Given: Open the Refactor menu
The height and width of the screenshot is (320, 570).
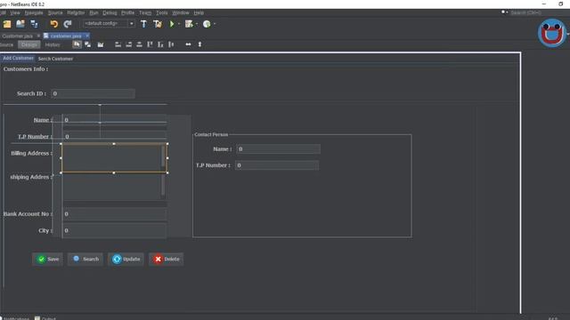Looking at the screenshot, I should [x=76, y=12].
